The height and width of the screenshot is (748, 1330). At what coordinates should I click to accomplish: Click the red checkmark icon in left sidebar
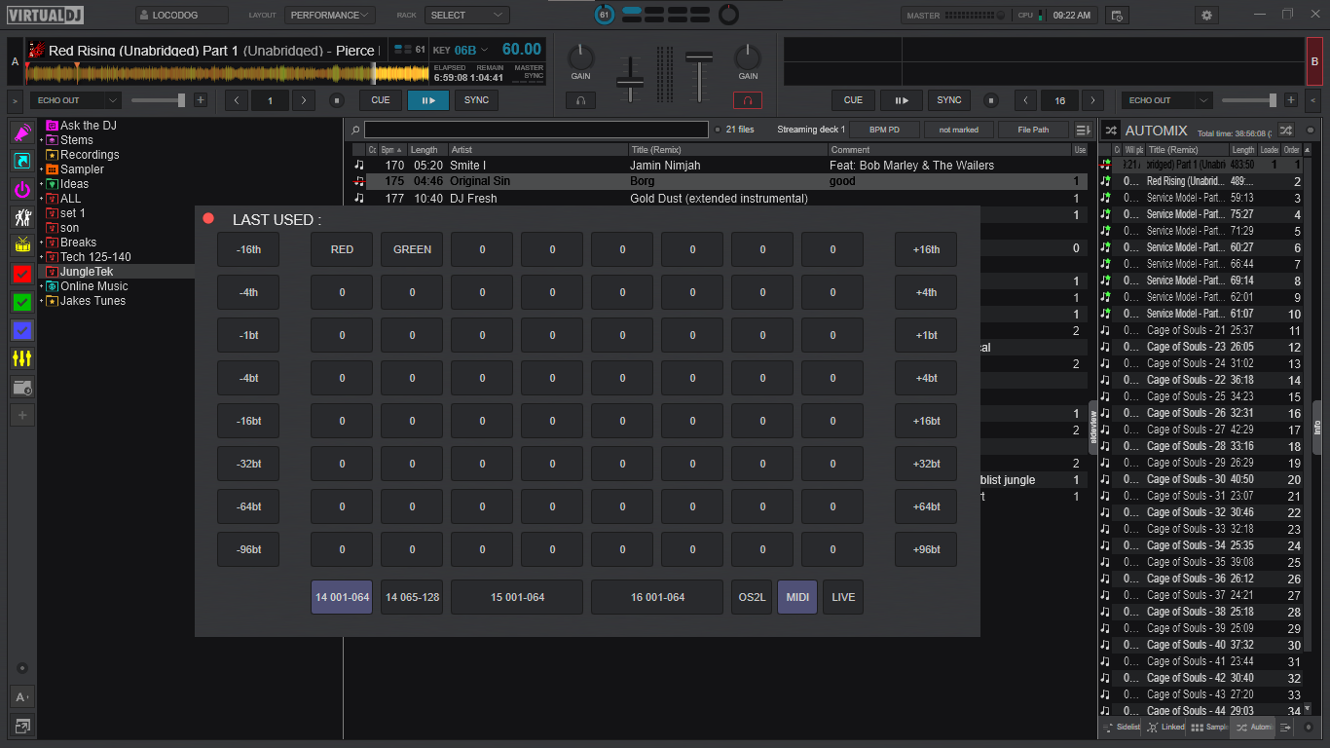coord(22,274)
